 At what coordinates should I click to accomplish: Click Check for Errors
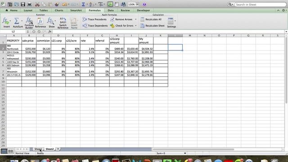coord(122,26)
